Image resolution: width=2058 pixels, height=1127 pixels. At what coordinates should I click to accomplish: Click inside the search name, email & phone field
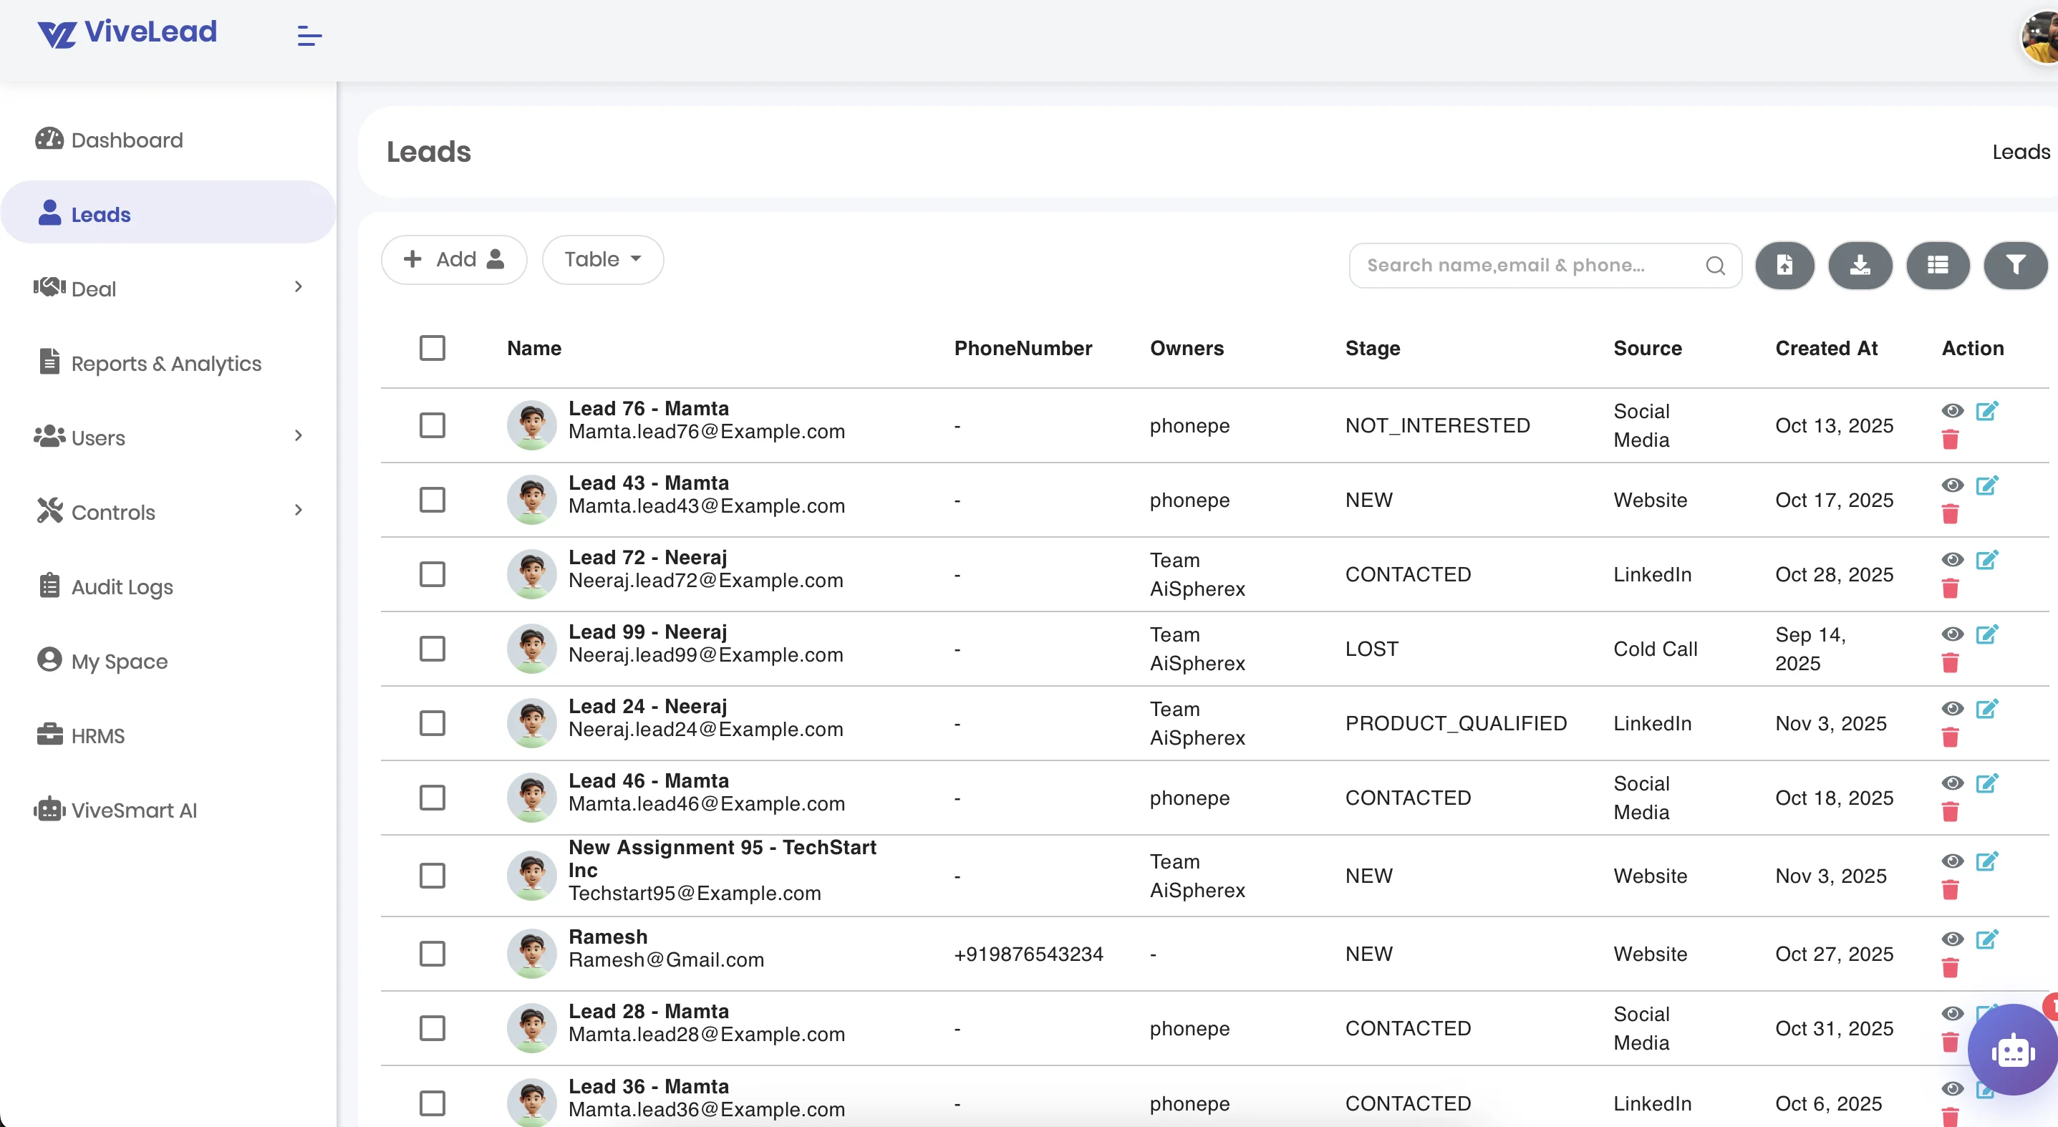pos(1518,264)
